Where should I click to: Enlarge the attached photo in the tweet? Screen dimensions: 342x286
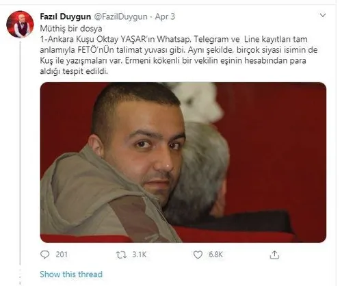pos(183,162)
